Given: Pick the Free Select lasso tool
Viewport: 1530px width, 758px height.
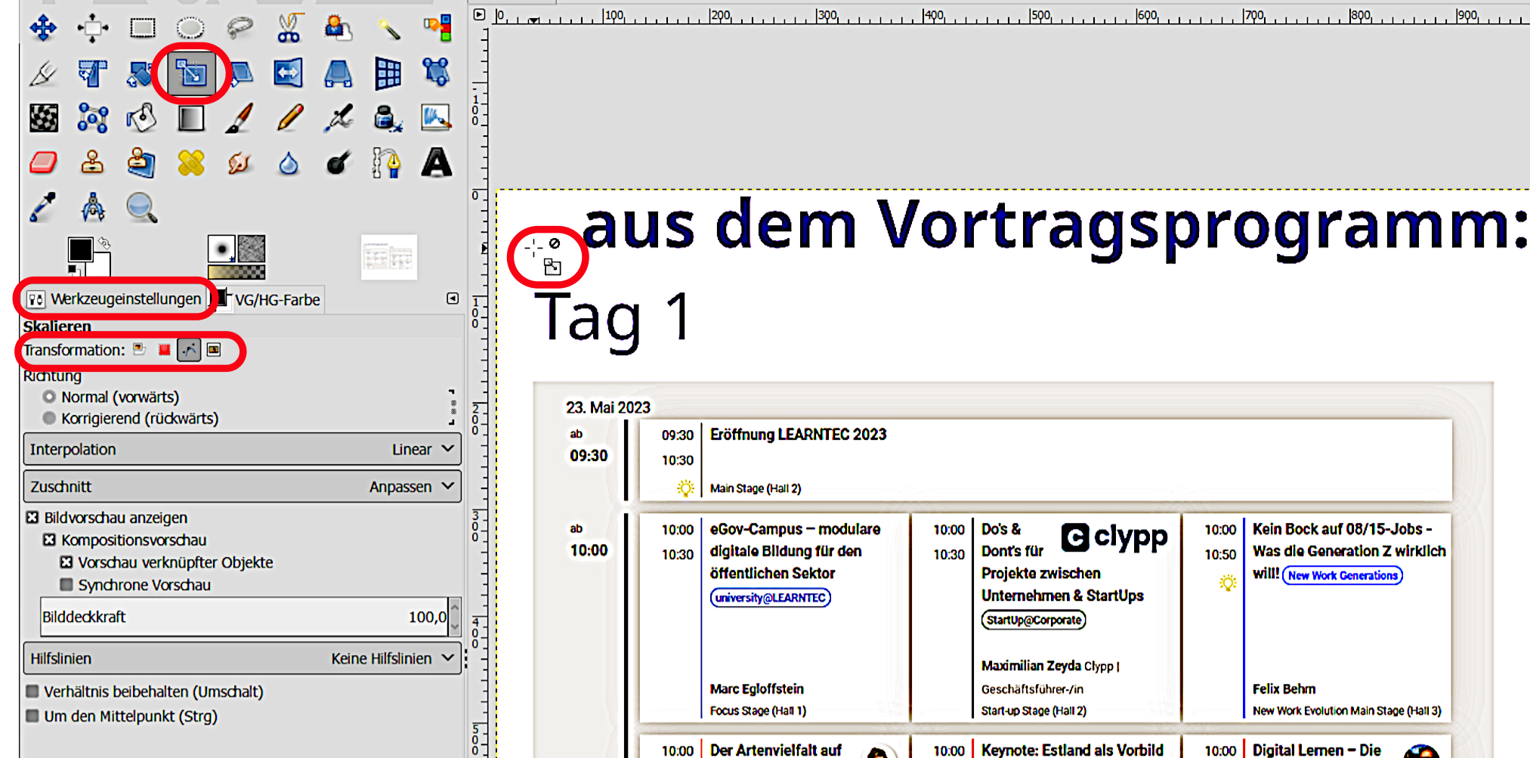Looking at the screenshot, I should pos(240,29).
